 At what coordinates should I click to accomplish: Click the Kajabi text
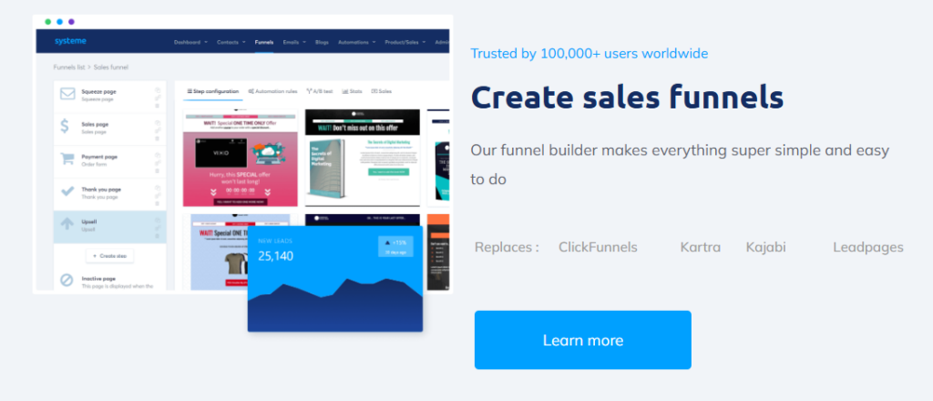(x=765, y=247)
